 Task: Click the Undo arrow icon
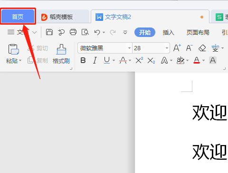point(97,32)
